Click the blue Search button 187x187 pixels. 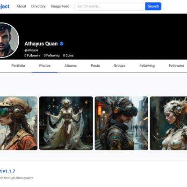(153, 7)
